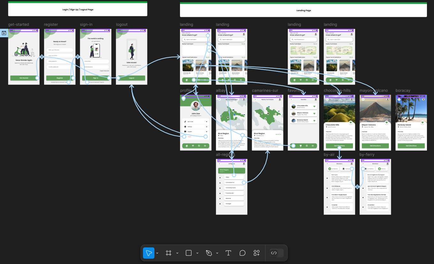Expand the Pen tool options dropdown
The image size is (434, 264).
[x=217, y=253]
